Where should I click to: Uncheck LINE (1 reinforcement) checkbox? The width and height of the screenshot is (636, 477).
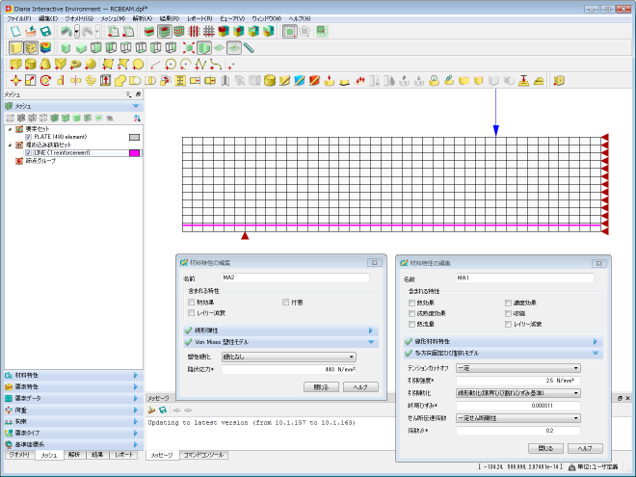(28, 152)
